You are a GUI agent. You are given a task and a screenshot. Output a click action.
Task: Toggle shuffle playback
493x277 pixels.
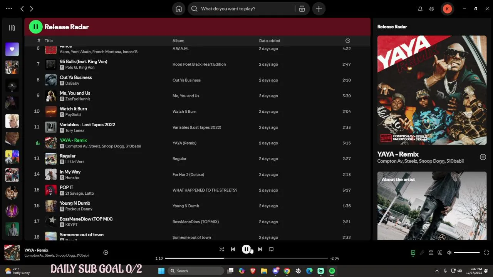pos(221,249)
